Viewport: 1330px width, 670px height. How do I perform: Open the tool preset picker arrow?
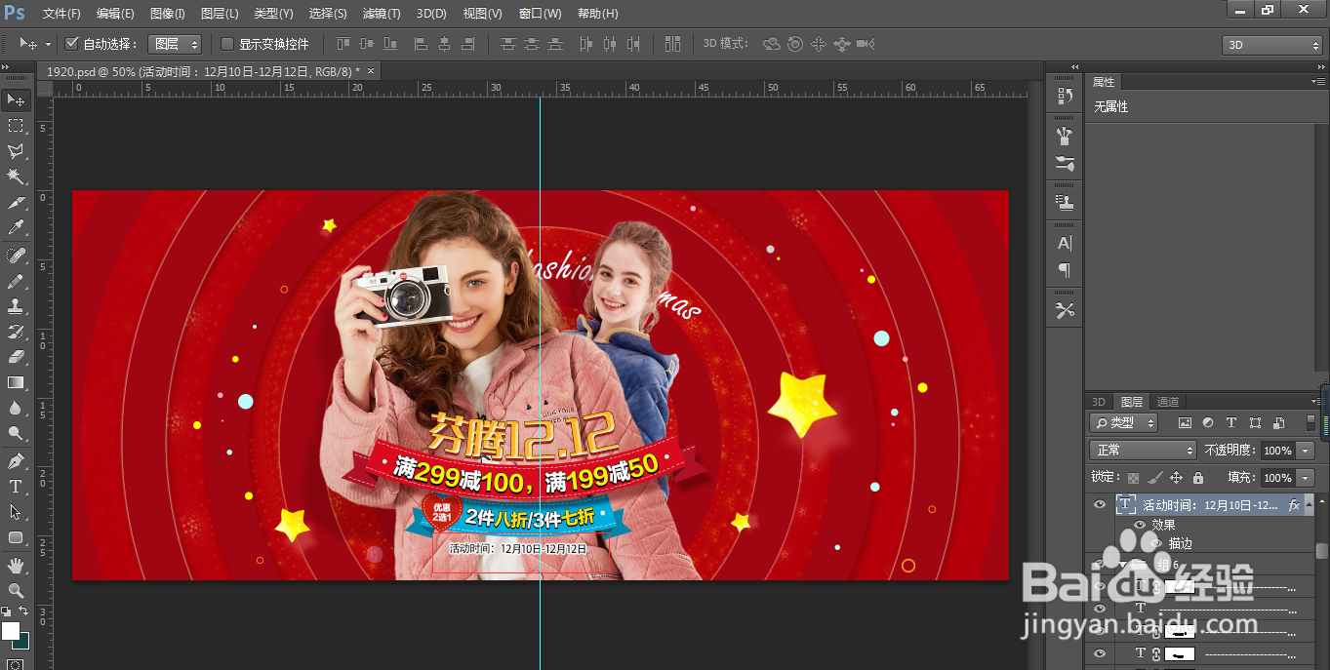point(48,45)
